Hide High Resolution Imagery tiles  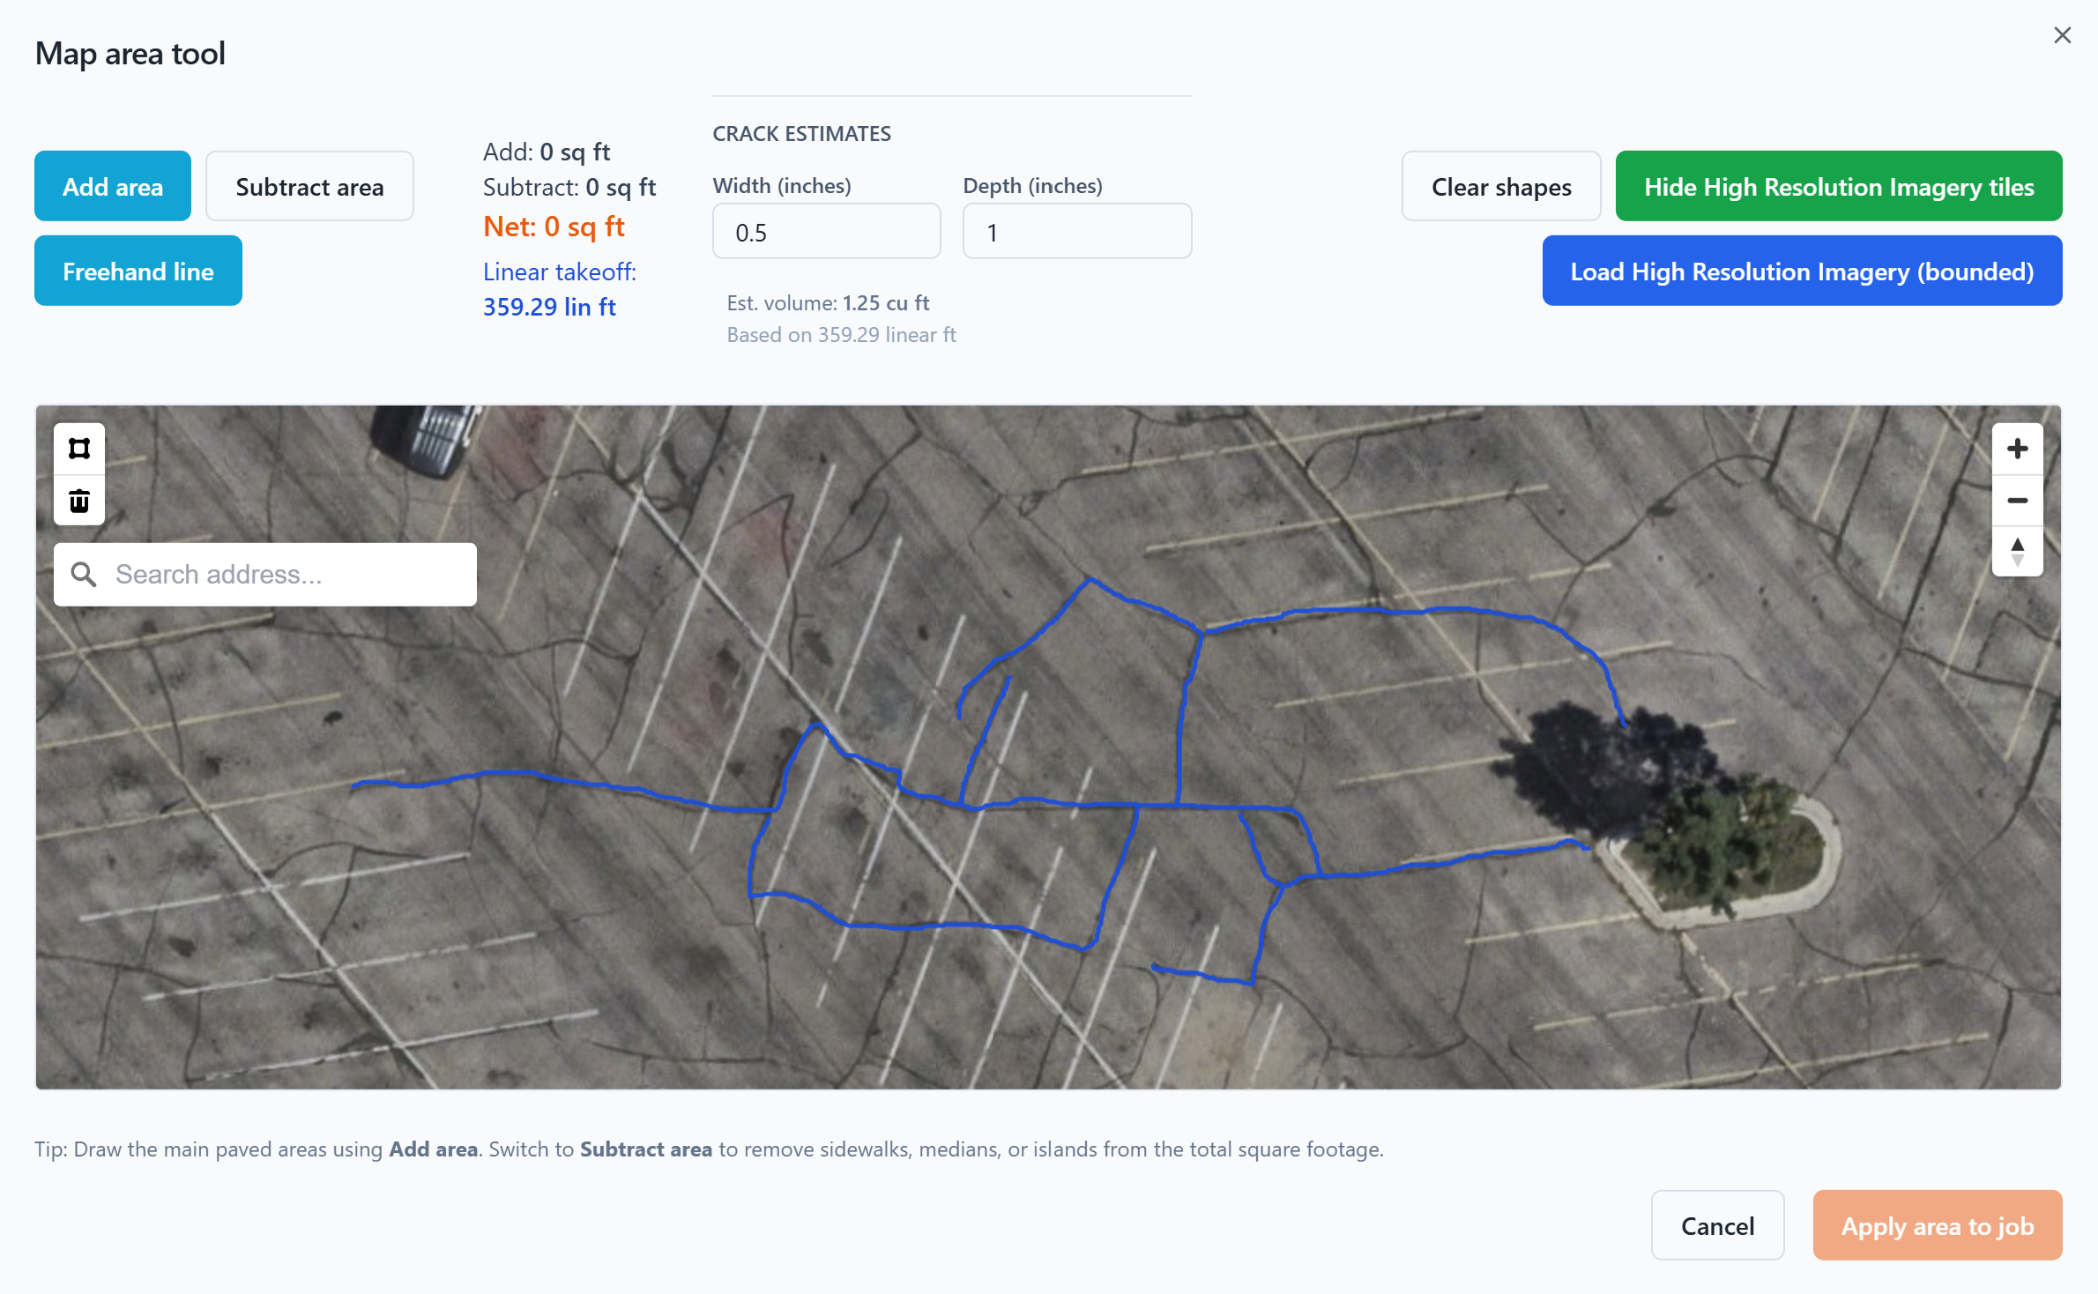(1838, 187)
